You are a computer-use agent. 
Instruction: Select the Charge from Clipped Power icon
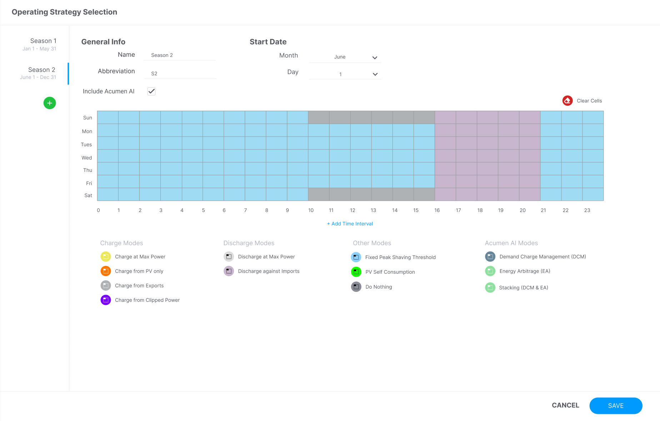point(106,300)
